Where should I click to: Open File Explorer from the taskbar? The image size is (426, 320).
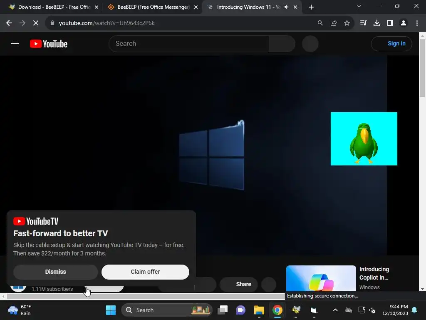259,310
